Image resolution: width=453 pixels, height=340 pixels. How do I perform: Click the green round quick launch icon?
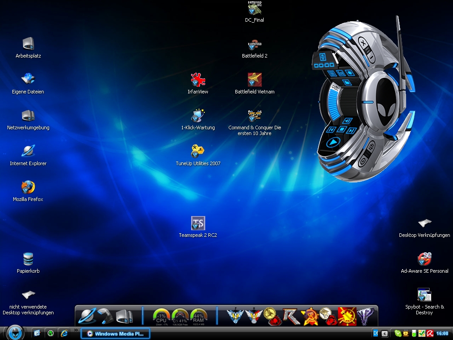(50, 333)
